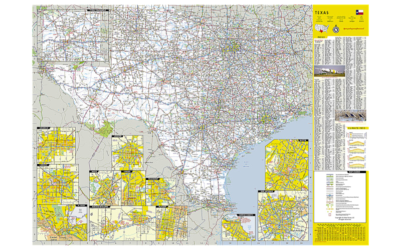The image size is (401, 250).
Task: Click the north compass icon
Action: tap(336, 29)
